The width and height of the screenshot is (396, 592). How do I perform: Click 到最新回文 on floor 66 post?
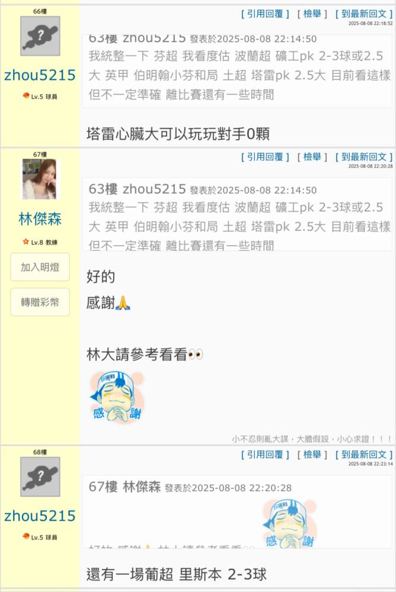[x=364, y=14]
